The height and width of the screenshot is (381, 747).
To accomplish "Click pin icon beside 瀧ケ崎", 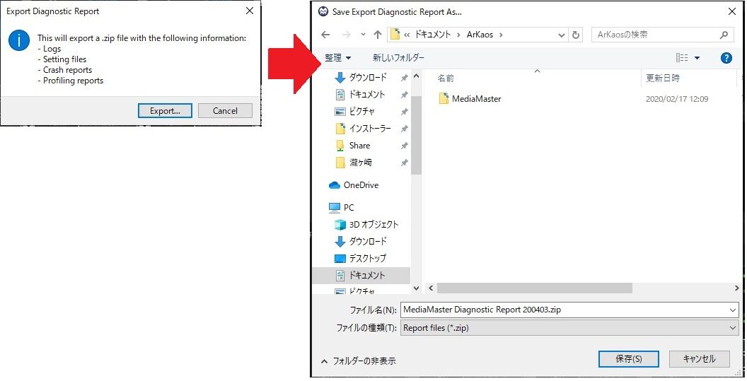I will click(x=404, y=163).
